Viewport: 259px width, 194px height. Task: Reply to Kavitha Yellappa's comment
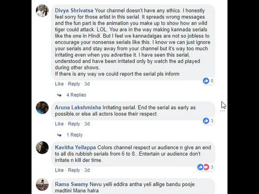coord(74,170)
